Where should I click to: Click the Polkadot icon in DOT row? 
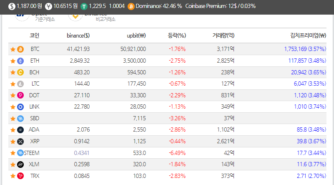point(20,95)
